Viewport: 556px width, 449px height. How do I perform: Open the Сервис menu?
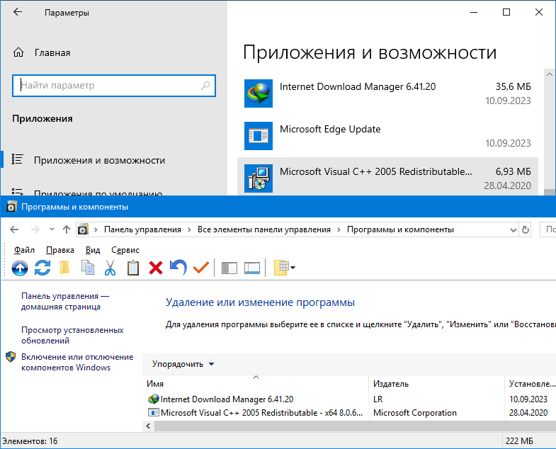[125, 250]
